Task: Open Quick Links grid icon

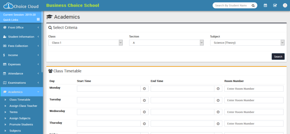Action: (x=38, y=19)
